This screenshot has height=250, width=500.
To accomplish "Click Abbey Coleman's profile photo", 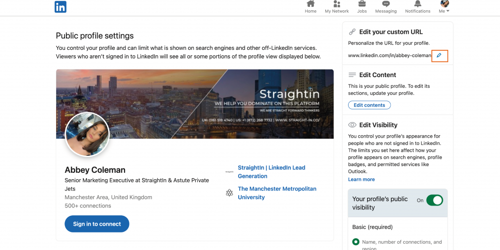I will 87,134.
